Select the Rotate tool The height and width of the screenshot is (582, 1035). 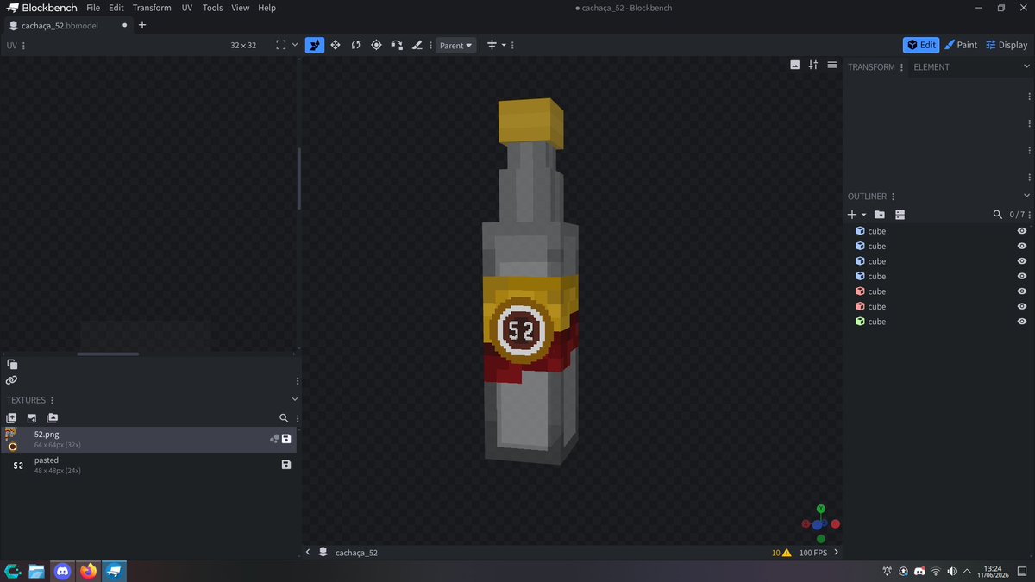point(355,45)
